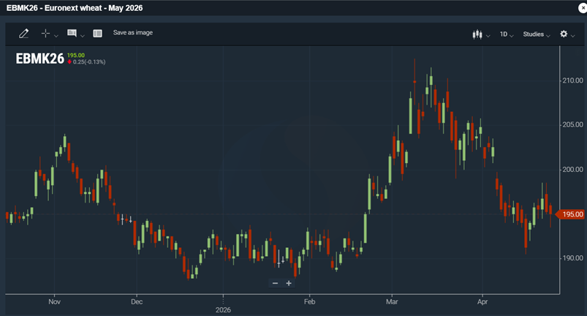Activate the crosshair cursor tool
Screen dimensions: 587x316
pos(45,34)
